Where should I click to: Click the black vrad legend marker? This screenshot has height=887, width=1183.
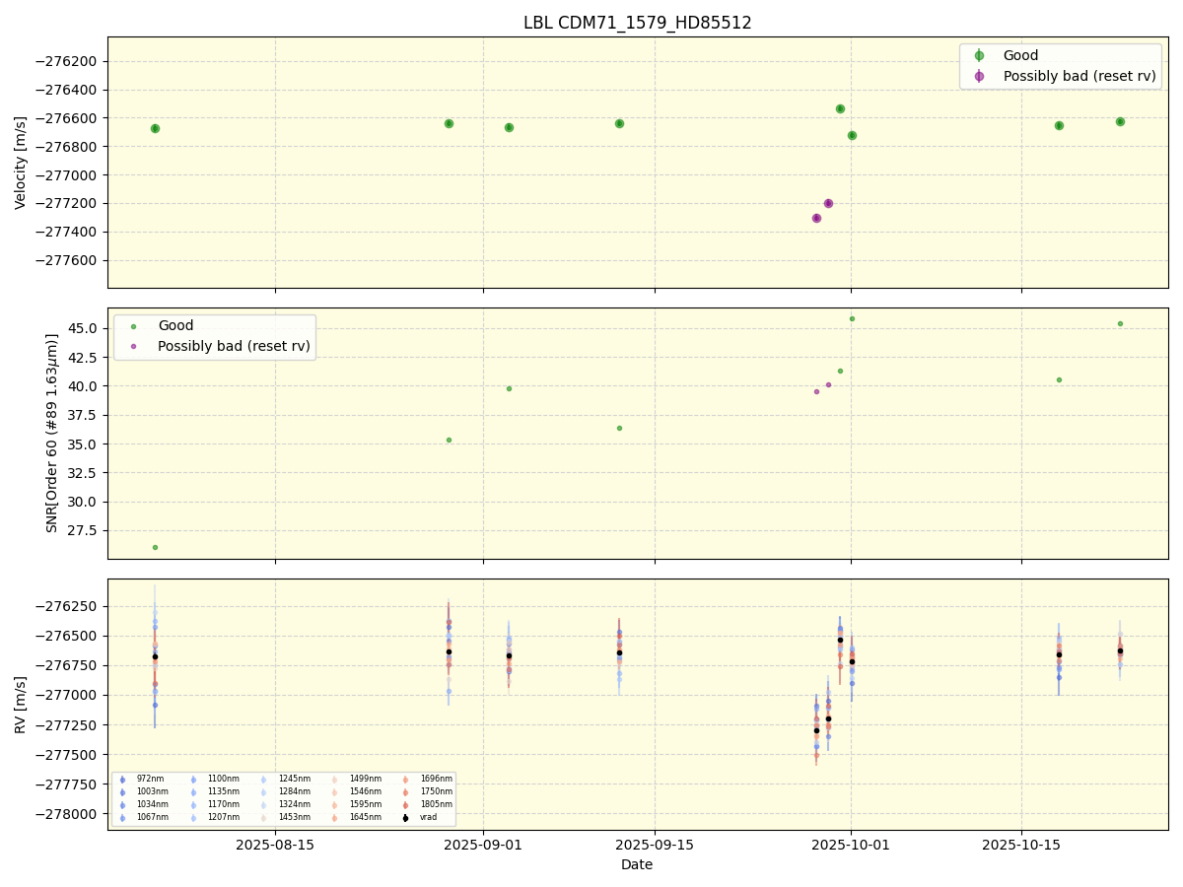pos(405,818)
